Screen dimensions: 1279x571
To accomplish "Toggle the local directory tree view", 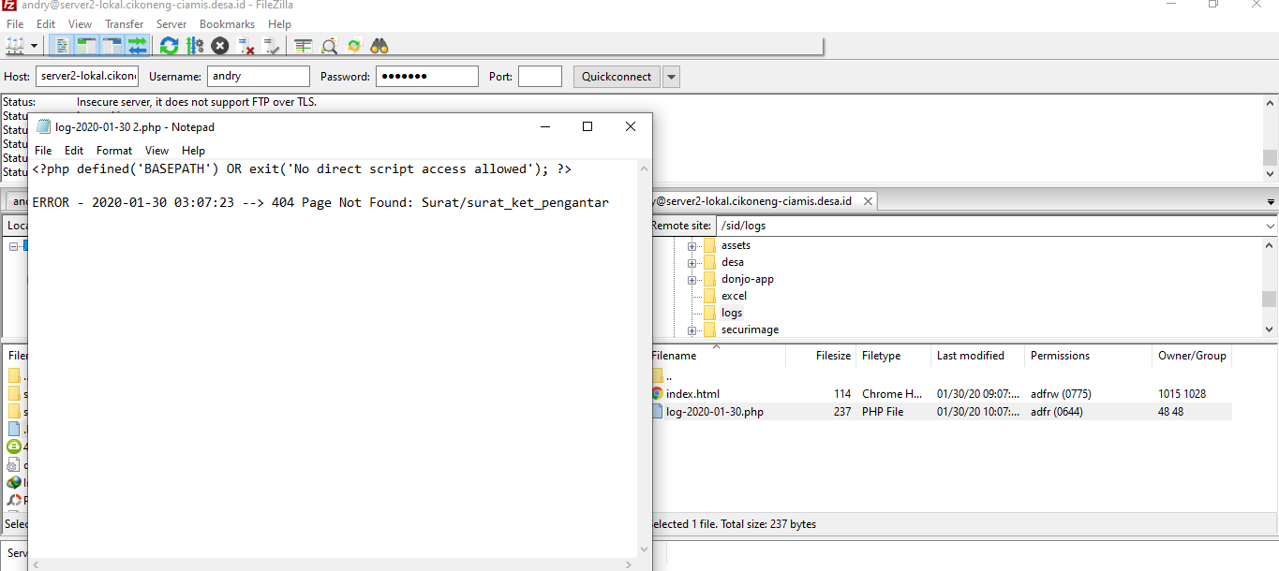I will click(84, 45).
